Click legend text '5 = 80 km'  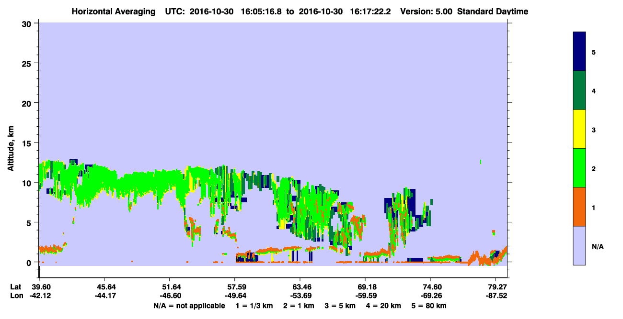tap(429, 306)
